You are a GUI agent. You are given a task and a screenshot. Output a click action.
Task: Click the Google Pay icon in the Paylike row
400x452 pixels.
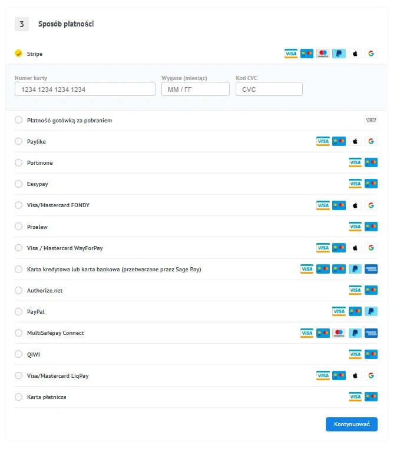371,141
